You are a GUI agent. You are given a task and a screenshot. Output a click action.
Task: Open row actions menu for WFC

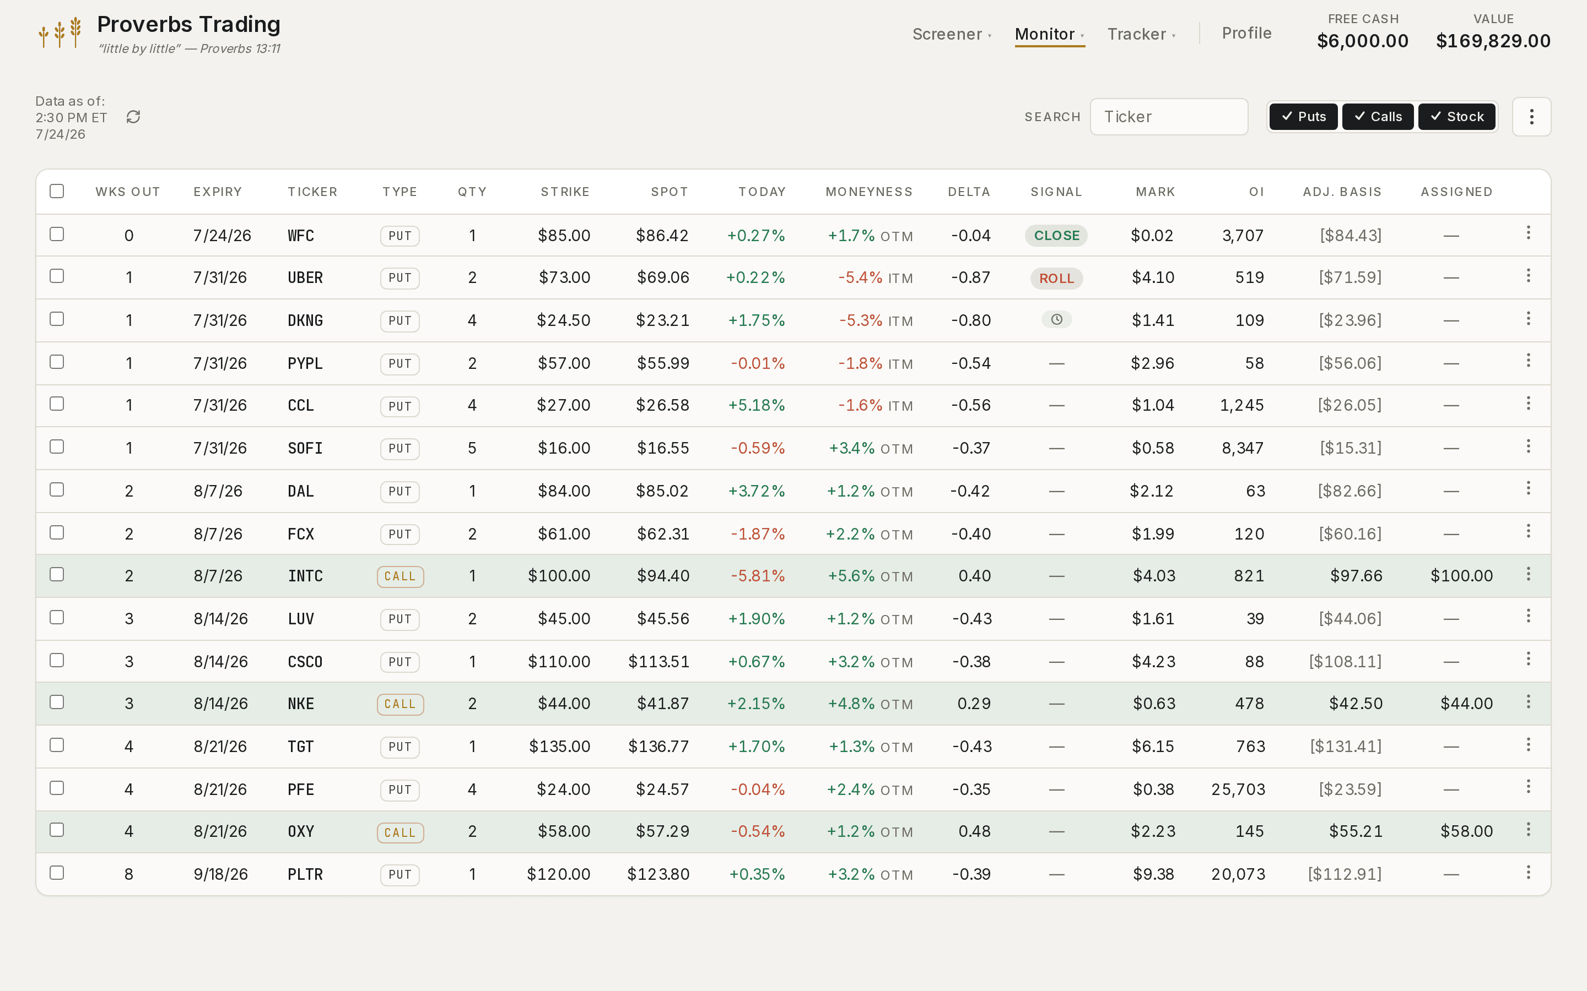(x=1528, y=233)
